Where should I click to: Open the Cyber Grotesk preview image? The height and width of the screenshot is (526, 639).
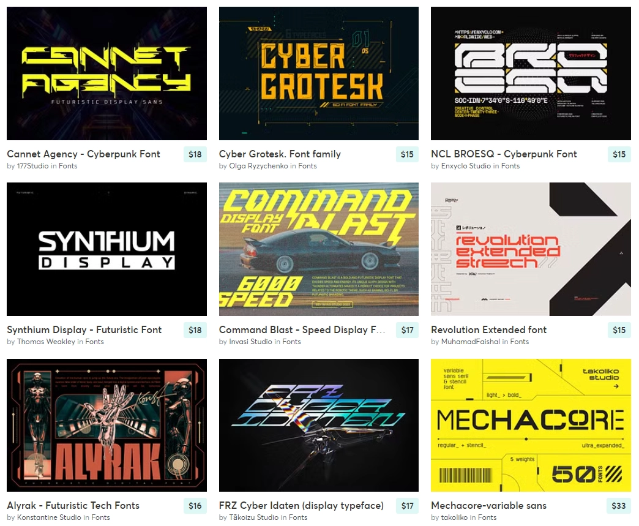point(319,73)
